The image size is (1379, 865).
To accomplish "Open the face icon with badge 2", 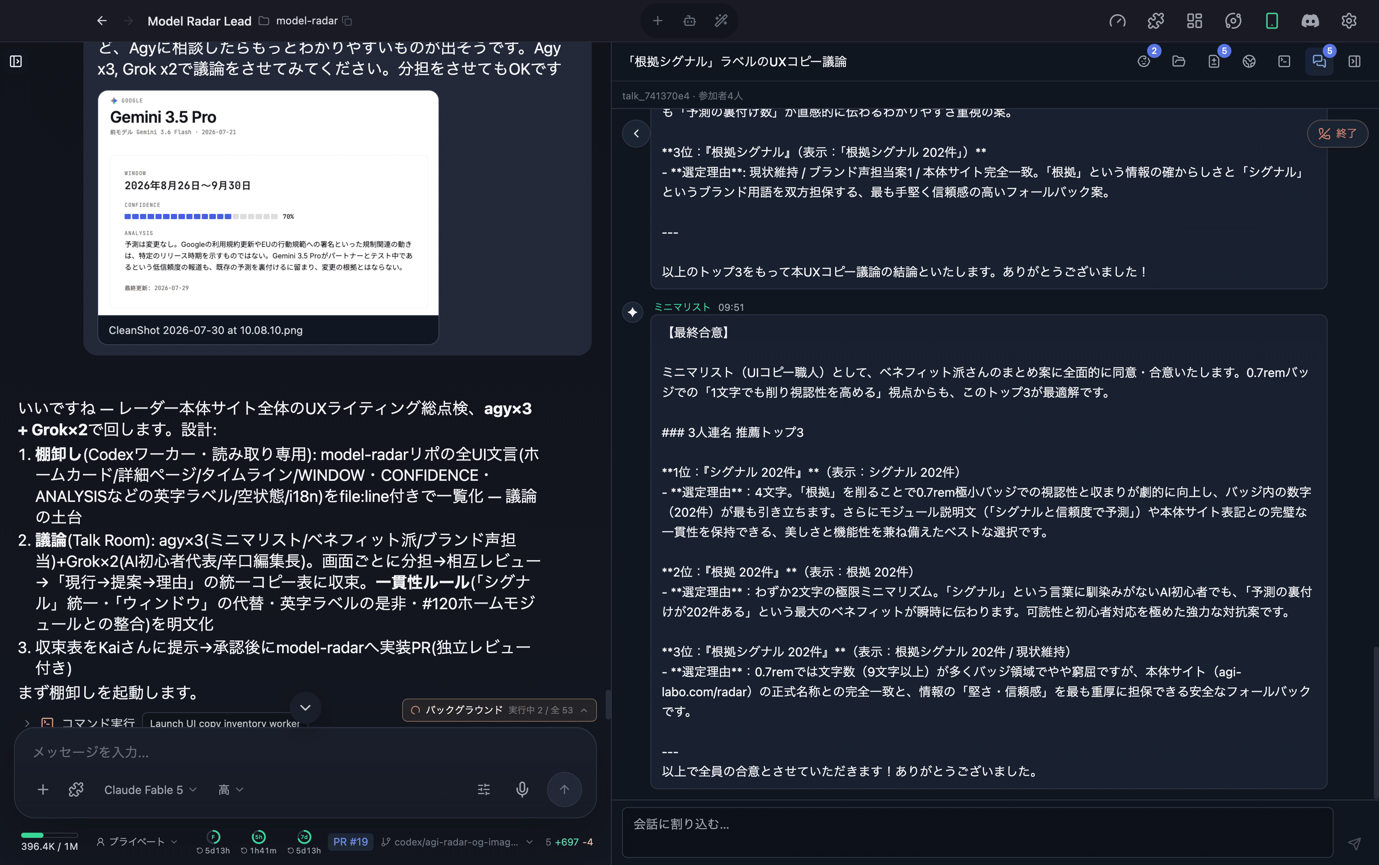I will [x=1143, y=61].
